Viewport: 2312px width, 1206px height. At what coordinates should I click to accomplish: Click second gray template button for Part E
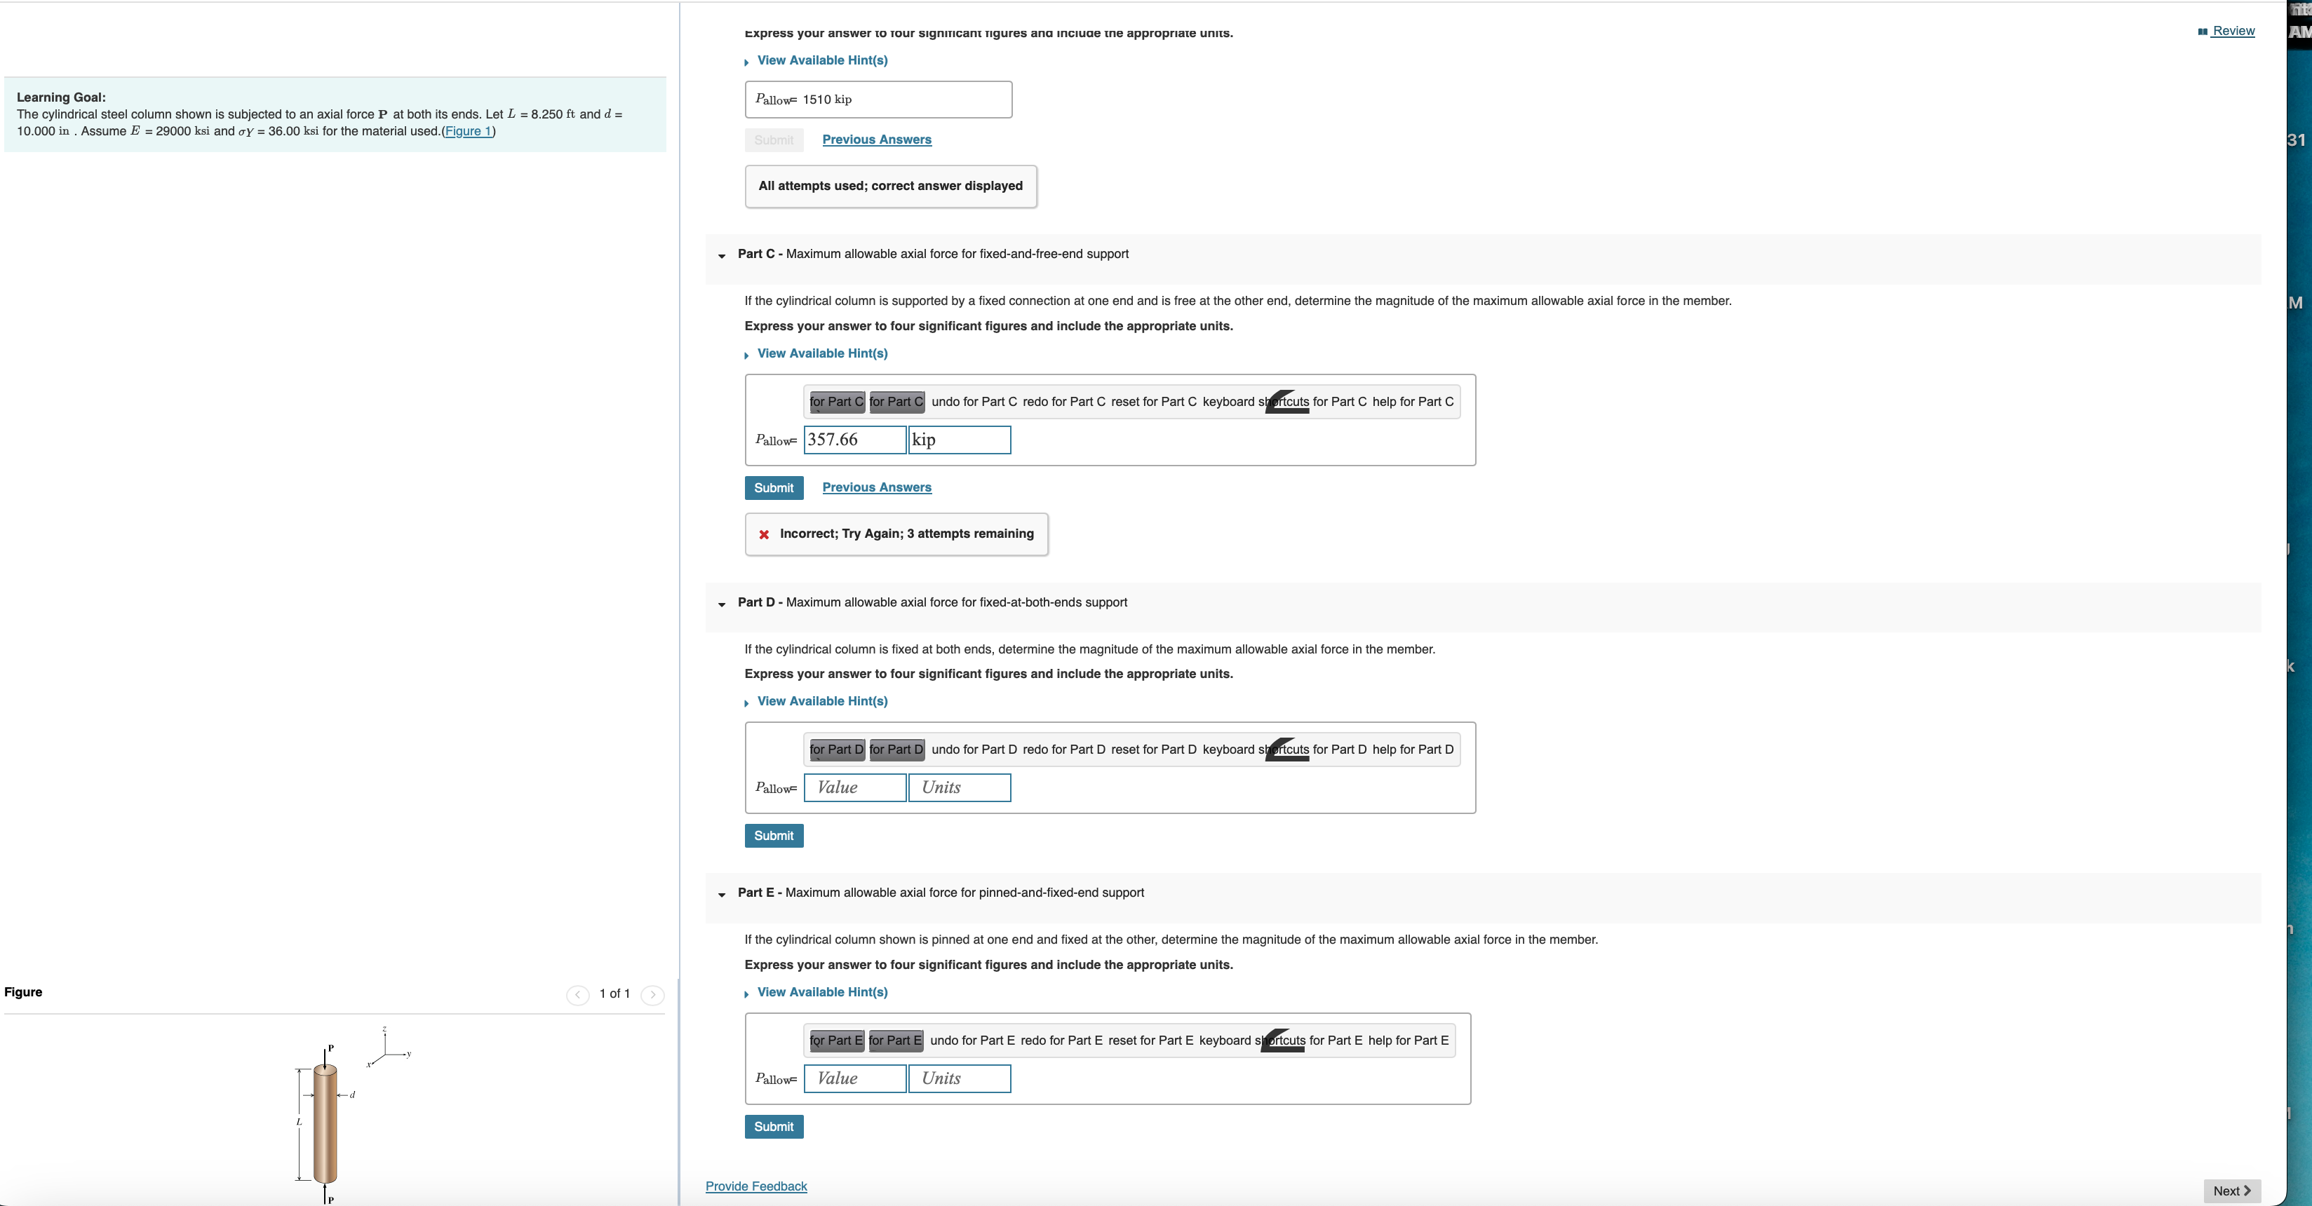895,1041
